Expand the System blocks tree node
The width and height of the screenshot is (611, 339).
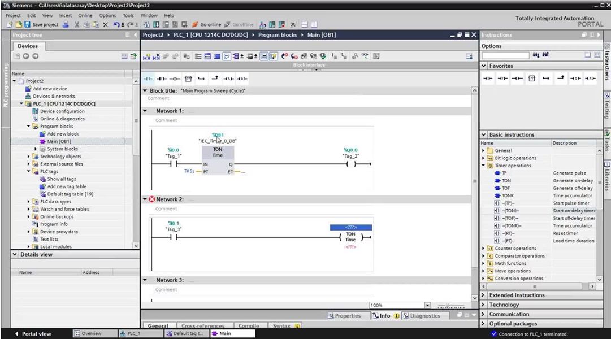point(36,149)
